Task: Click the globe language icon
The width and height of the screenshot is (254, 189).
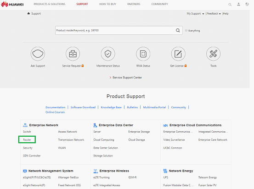Action: [247, 4]
